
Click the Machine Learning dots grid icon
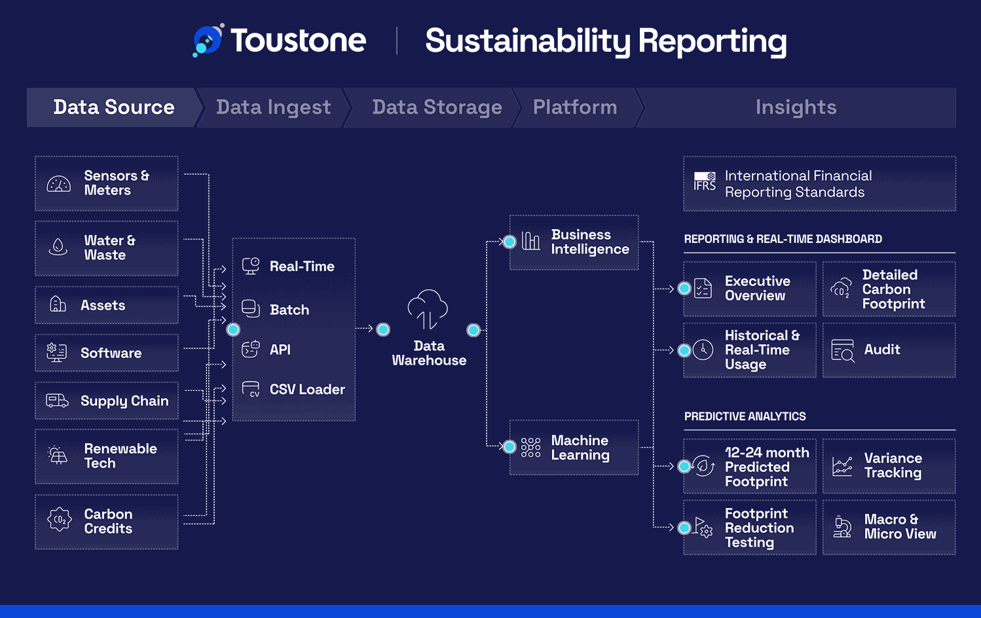530,447
